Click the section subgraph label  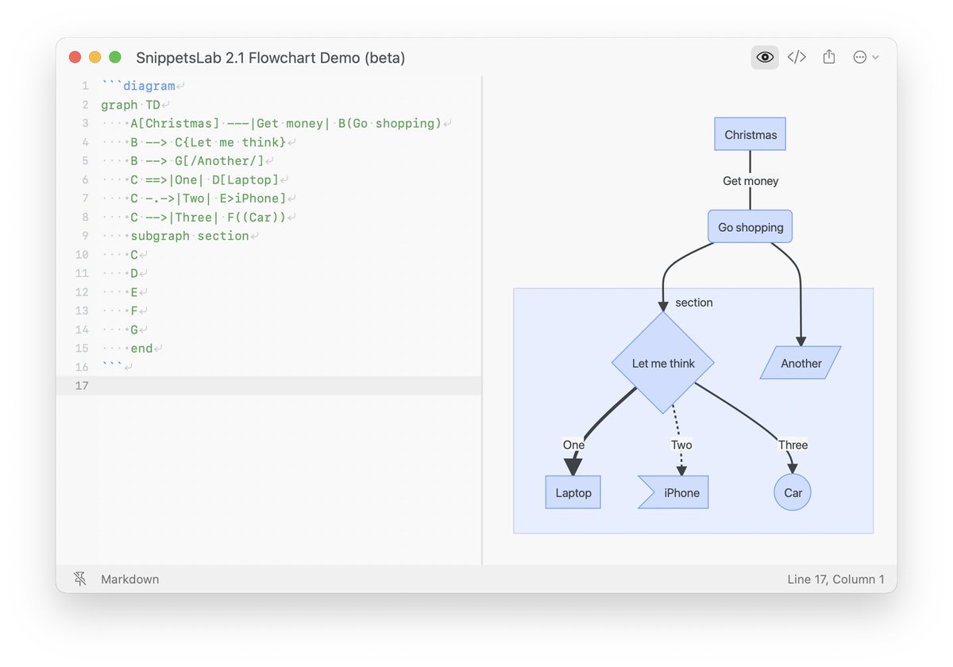click(x=694, y=303)
